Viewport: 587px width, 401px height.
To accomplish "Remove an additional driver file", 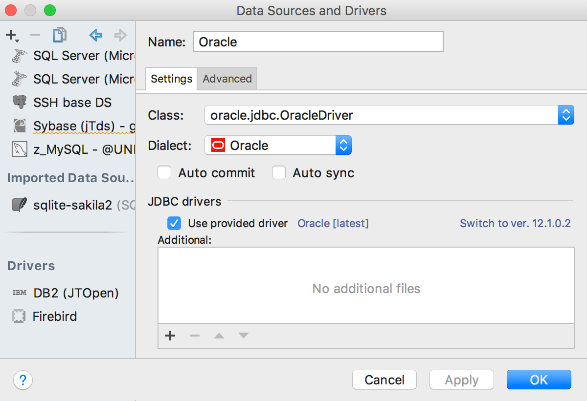I will tap(195, 336).
